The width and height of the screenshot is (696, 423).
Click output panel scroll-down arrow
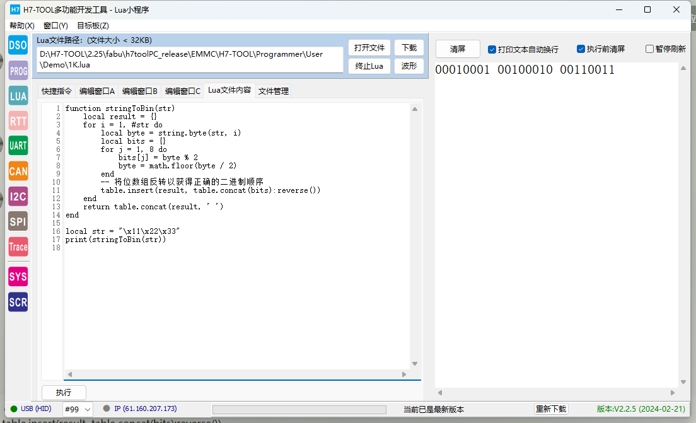[x=683, y=382]
